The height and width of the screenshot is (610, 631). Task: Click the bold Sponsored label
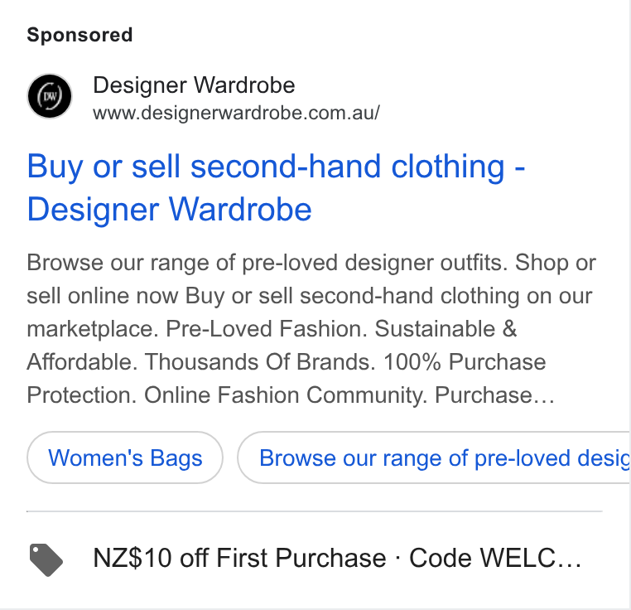pos(79,35)
